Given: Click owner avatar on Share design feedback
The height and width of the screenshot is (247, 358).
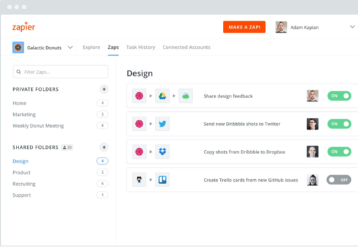Looking at the screenshot, I should [313, 96].
